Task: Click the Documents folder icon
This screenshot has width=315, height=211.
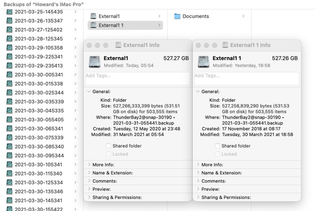Action: pos(177,16)
